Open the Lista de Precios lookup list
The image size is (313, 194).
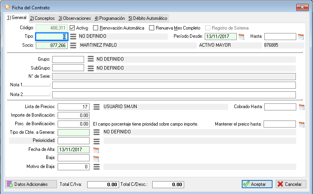[97, 107]
